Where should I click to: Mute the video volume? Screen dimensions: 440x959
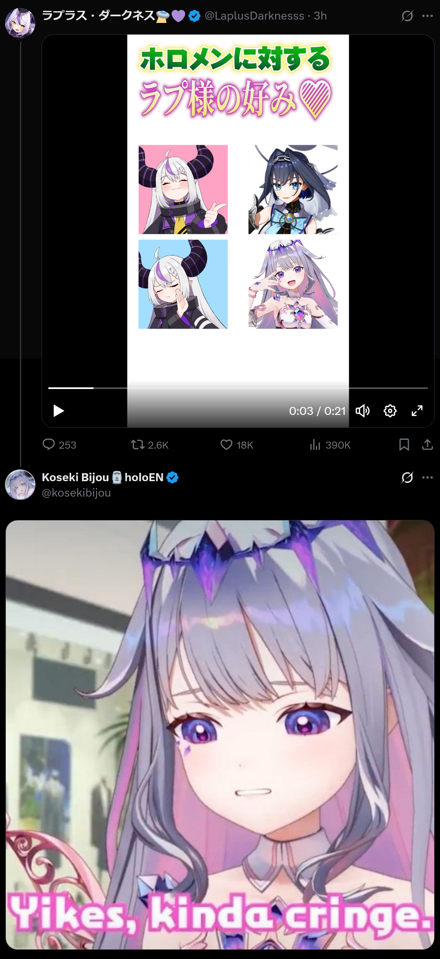(363, 411)
